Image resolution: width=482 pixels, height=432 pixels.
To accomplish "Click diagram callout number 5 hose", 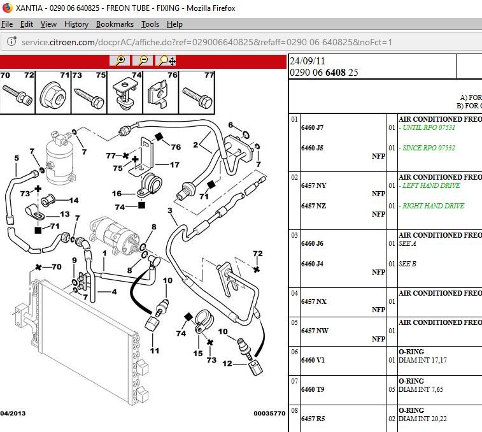I will click(17, 158).
